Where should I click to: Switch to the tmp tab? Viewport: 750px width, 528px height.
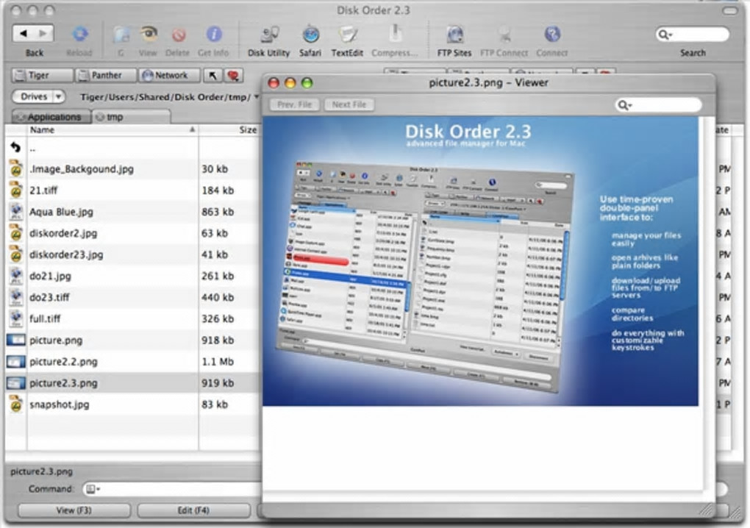pyautogui.click(x=131, y=117)
